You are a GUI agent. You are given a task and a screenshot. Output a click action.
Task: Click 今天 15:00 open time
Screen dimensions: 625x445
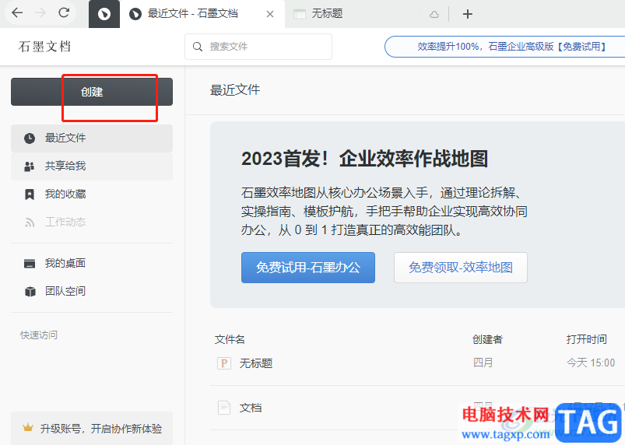(591, 363)
